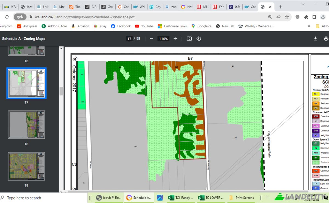Select page 17 thumbnail
The height and width of the screenshot is (203, 329).
tap(27, 83)
